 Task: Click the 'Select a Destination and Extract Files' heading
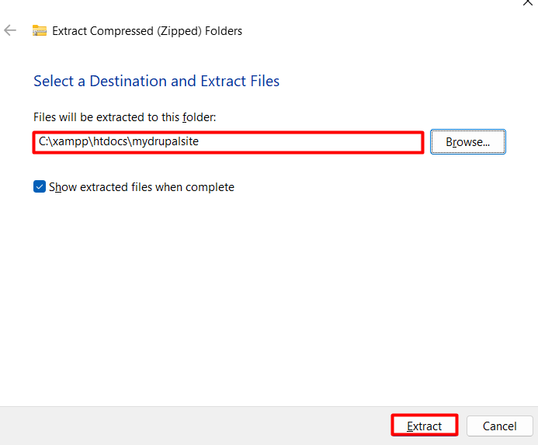pos(156,81)
